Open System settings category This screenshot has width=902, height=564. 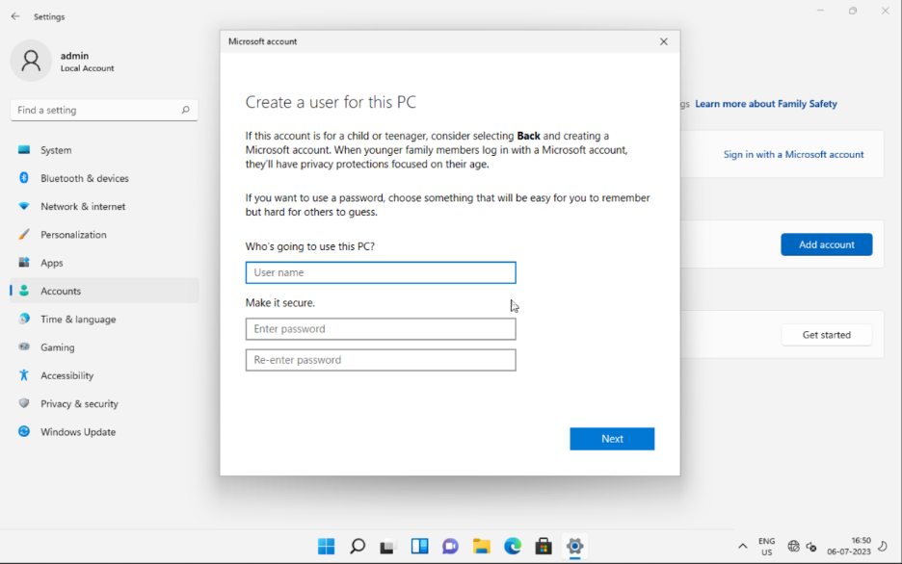105,150
